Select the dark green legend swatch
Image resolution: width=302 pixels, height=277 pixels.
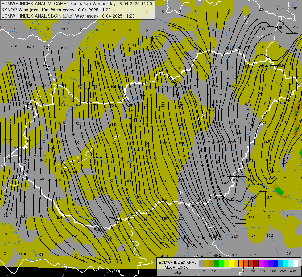[x=217, y=263]
